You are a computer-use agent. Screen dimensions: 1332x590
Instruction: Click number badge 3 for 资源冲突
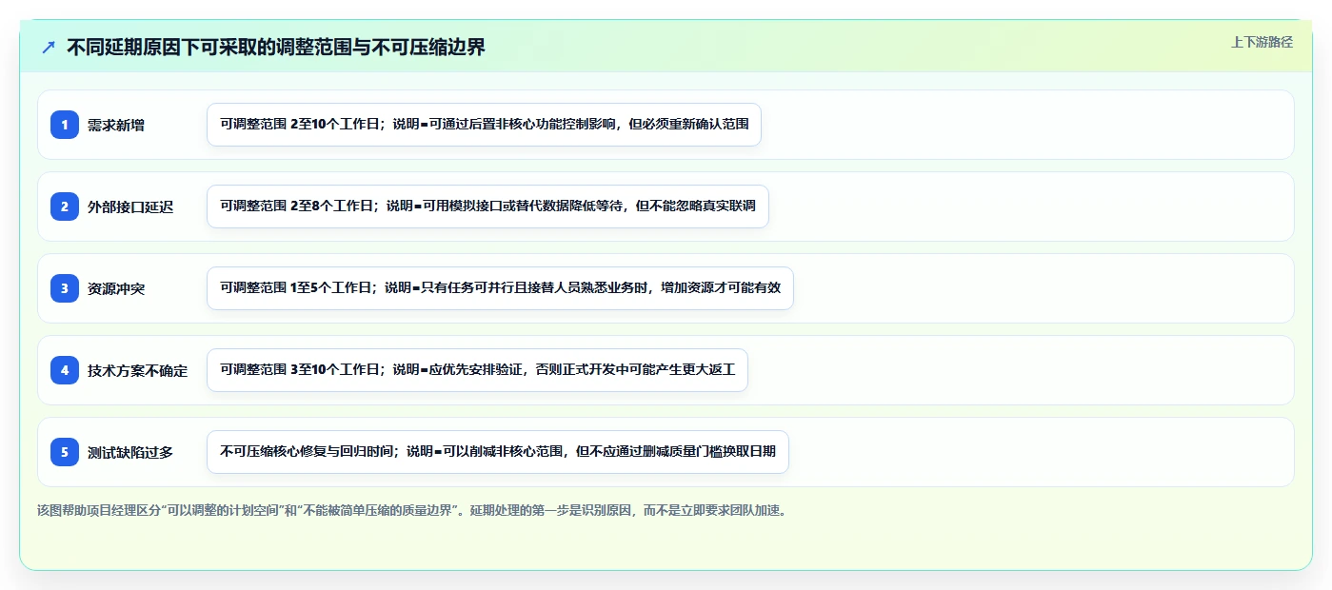tap(65, 288)
